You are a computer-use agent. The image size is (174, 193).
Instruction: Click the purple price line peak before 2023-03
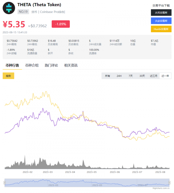[43, 109]
